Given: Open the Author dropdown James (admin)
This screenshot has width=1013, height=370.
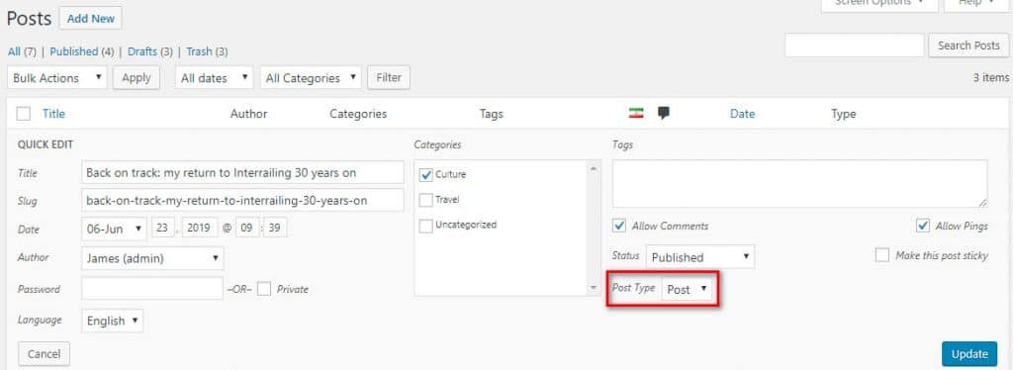Looking at the screenshot, I should 152,258.
